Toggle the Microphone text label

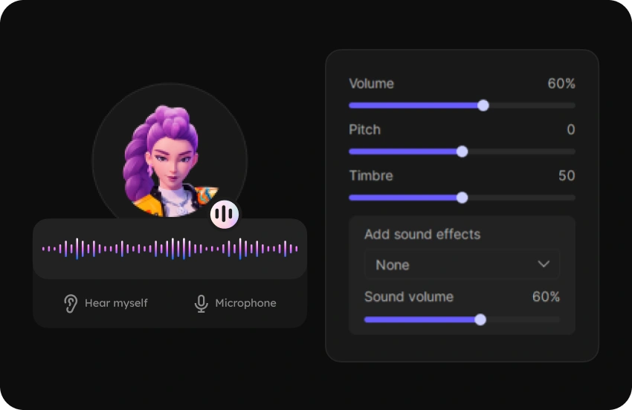(245, 303)
